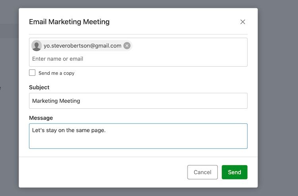Tick the Send me a copy checkbox
This screenshot has height=196, width=298.
[x=32, y=73]
